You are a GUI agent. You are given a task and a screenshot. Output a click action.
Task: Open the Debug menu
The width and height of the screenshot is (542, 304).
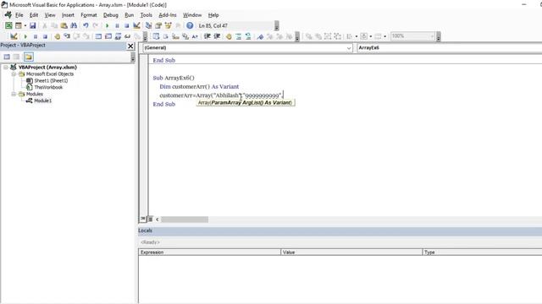[x=111, y=15]
